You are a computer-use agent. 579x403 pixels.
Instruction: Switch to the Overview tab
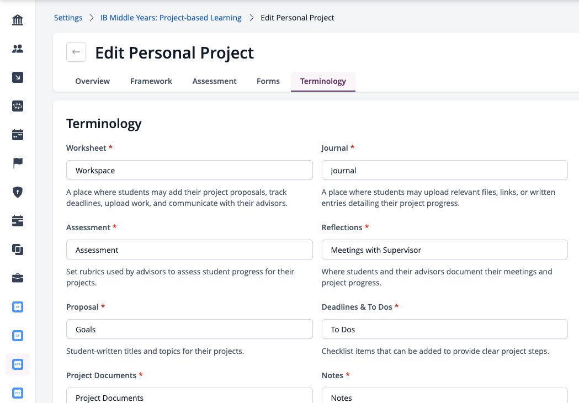(x=92, y=81)
